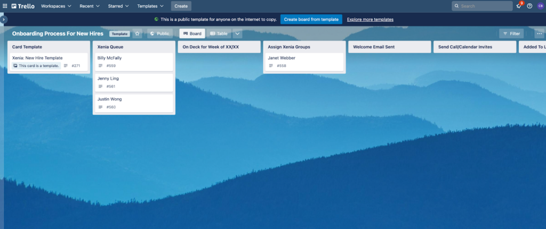Click the Card Template list header

pos(27,47)
